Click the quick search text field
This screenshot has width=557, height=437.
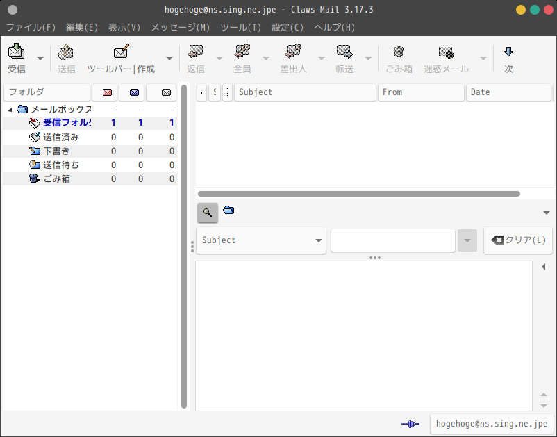click(393, 240)
